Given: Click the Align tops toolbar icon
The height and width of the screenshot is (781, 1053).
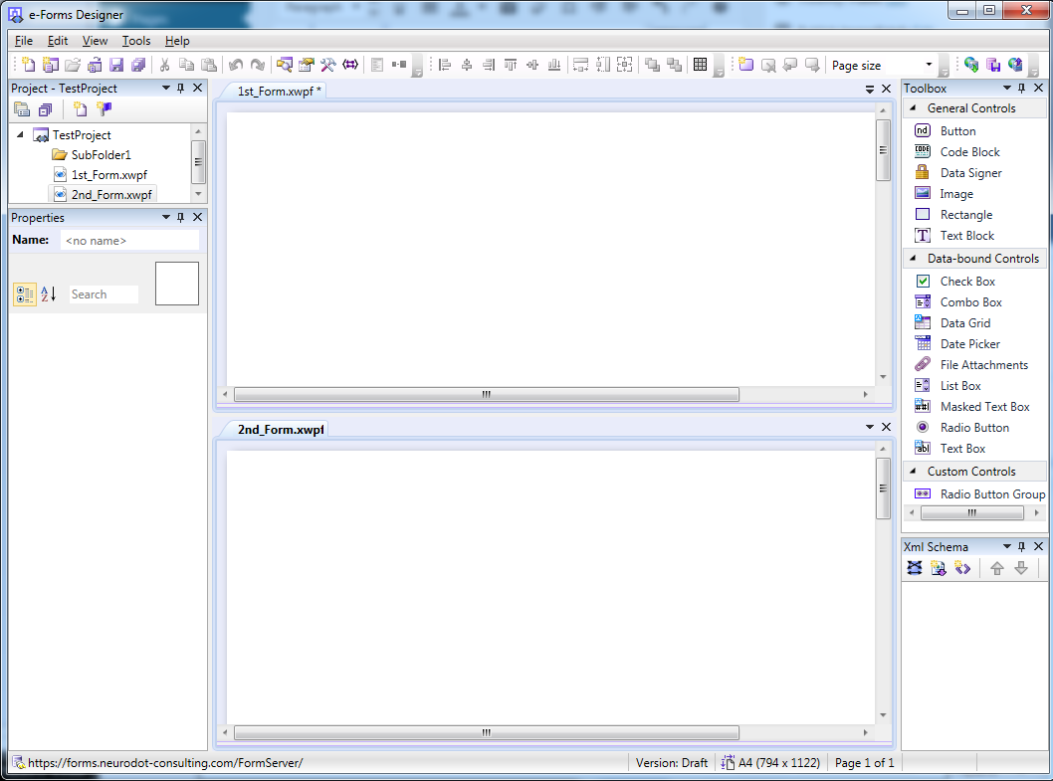Looking at the screenshot, I should tap(511, 65).
